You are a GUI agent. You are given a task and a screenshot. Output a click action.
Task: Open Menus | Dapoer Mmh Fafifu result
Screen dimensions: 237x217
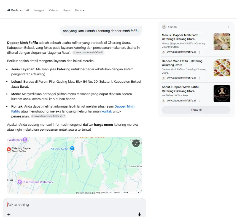182,37
